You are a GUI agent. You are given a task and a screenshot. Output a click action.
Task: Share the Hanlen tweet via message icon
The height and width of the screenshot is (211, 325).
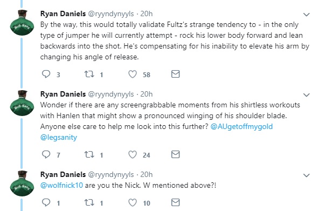(175, 154)
